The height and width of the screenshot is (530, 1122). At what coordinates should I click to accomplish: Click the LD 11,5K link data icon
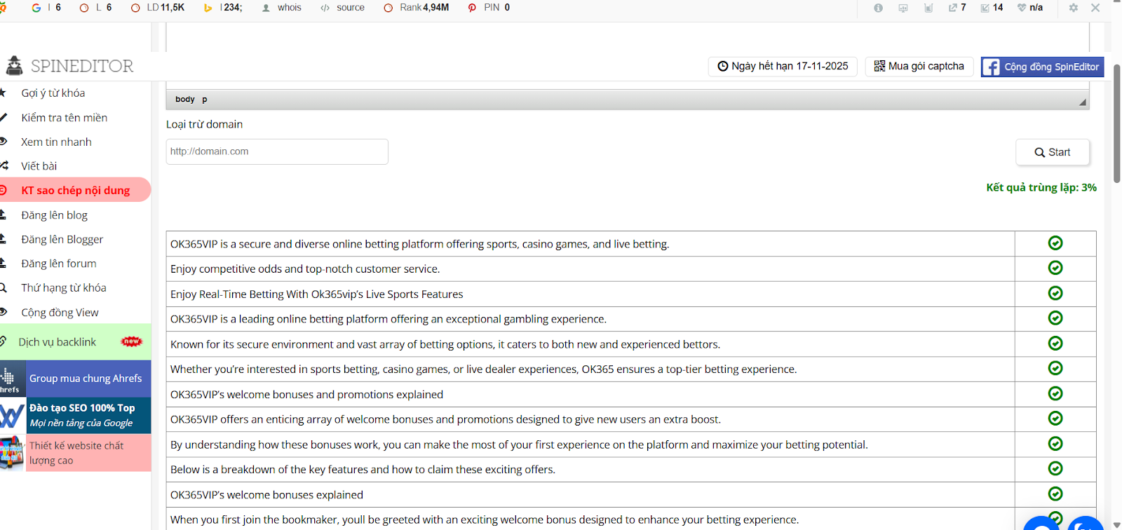[x=135, y=8]
